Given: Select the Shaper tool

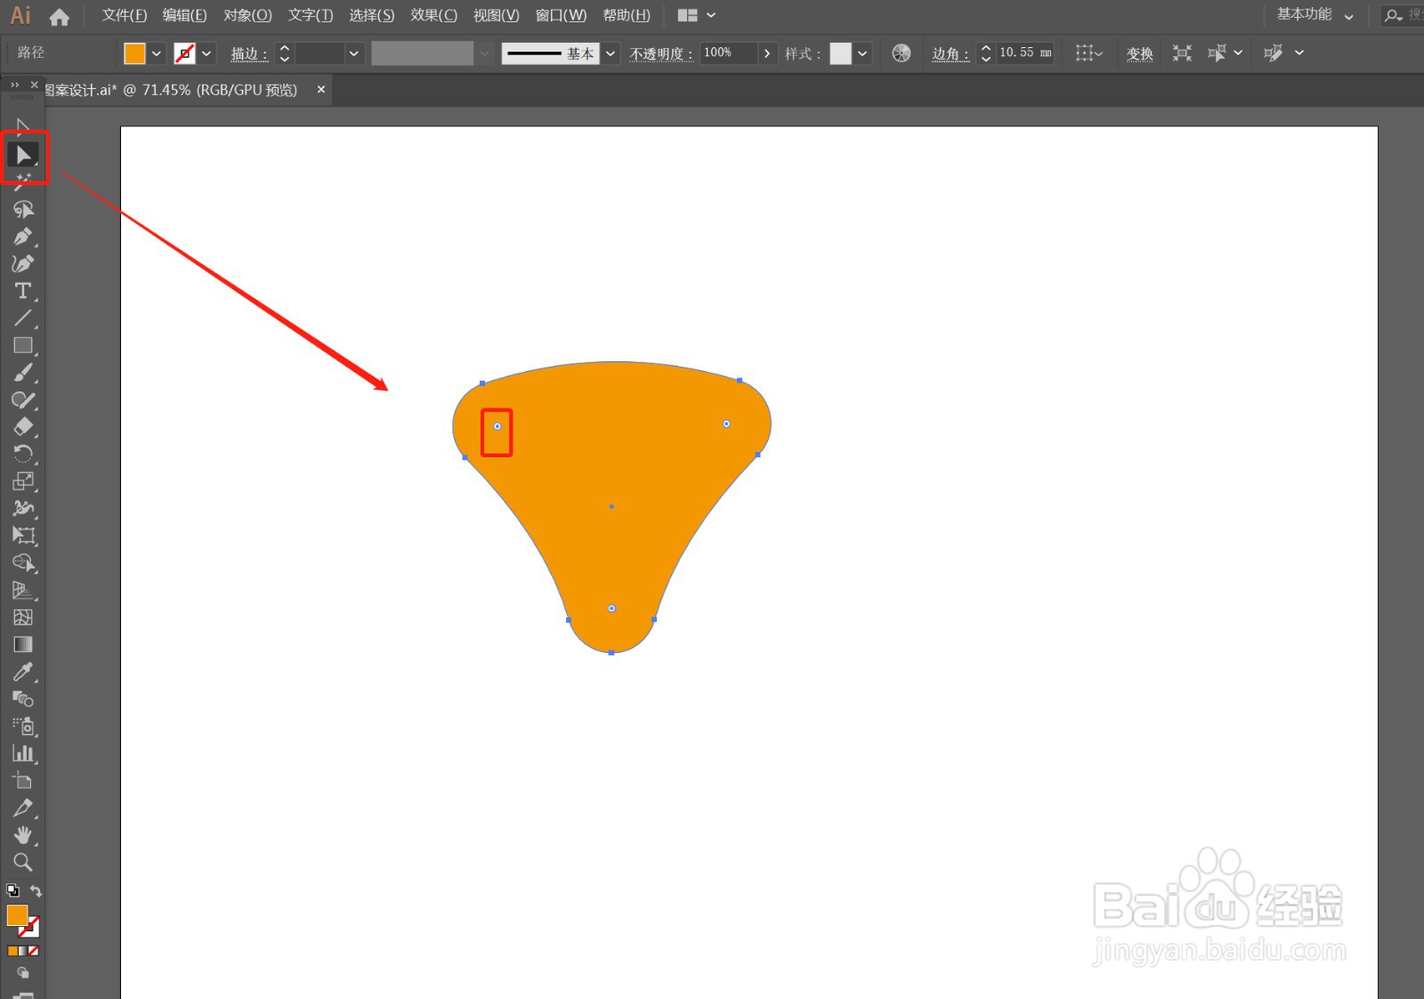Looking at the screenshot, I should (x=23, y=399).
